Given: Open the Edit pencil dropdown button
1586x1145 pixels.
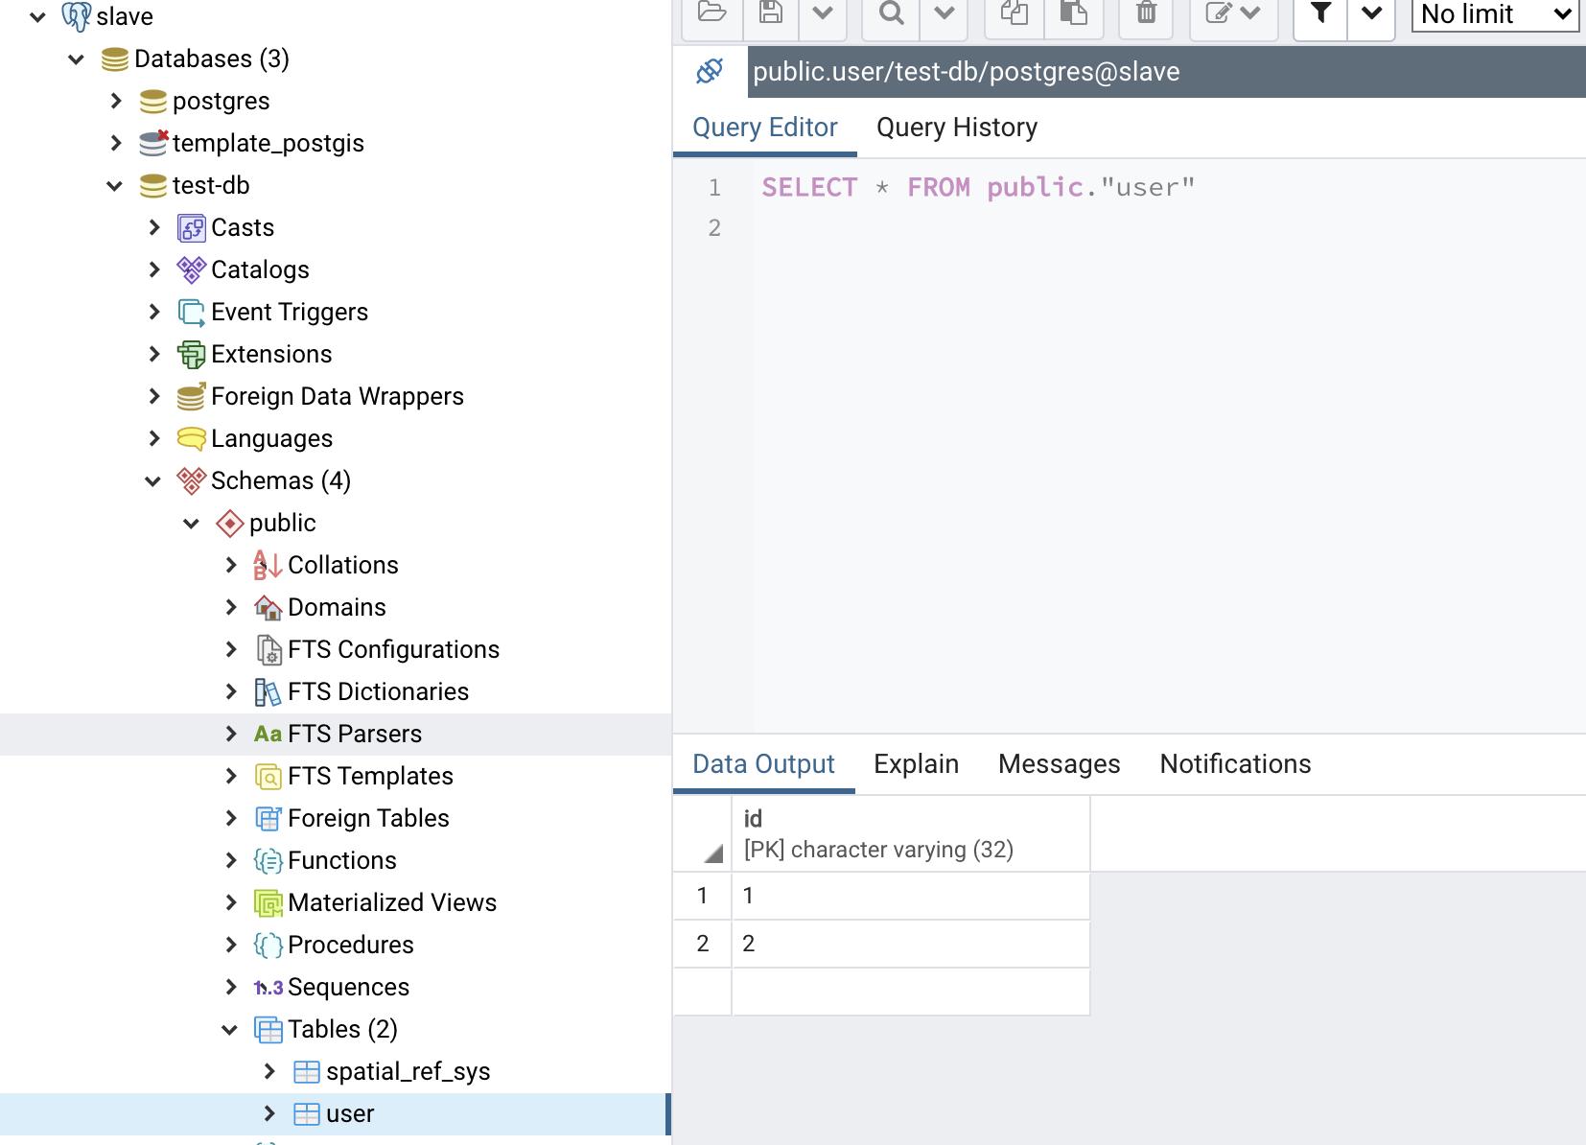Looking at the screenshot, I should coord(1233,12).
